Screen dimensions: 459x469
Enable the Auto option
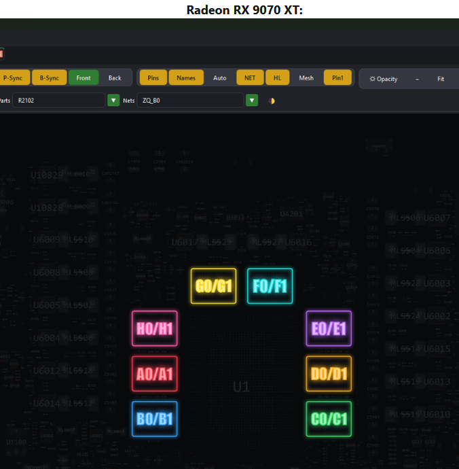tap(219, 77)
